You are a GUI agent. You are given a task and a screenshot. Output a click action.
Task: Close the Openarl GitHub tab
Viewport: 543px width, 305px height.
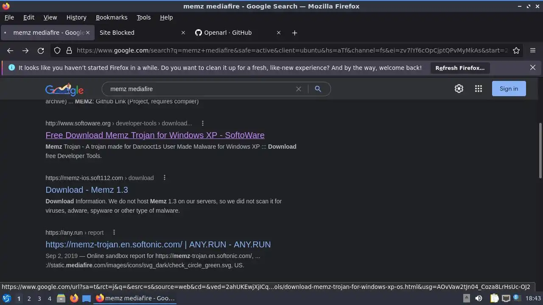click(x=279, y=33)
